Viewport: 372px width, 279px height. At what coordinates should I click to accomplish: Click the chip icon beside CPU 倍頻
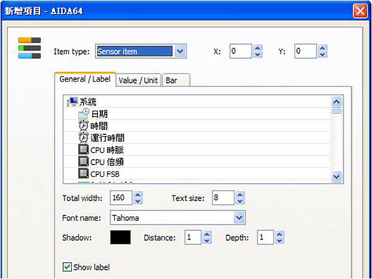point(84,161)
